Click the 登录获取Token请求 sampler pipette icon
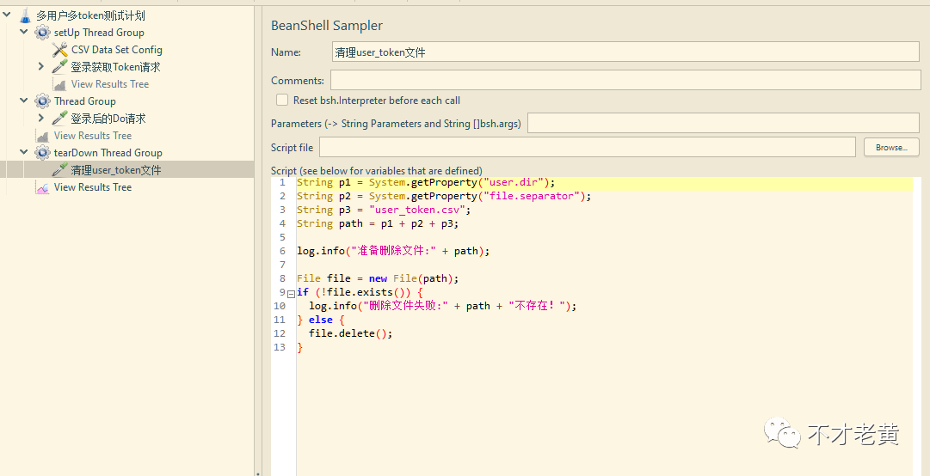Screen dimensions: 930x476 [60, 67]
